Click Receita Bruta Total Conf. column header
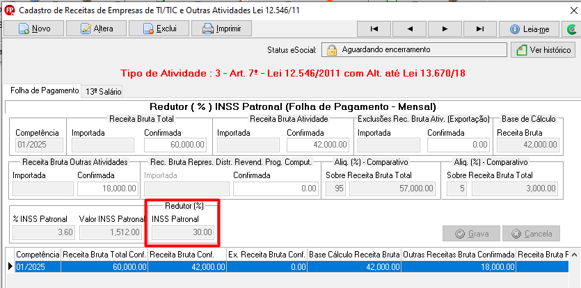581x288 pixels. (104, 255)
